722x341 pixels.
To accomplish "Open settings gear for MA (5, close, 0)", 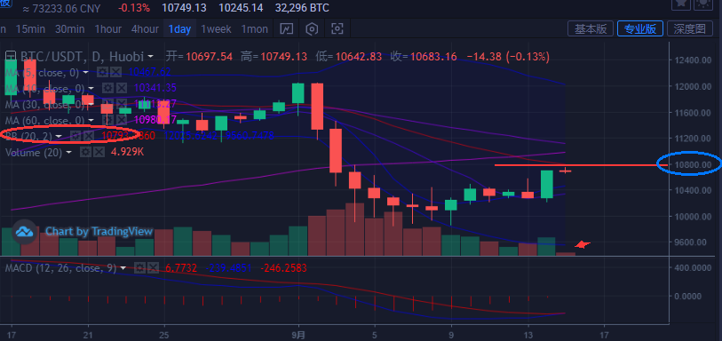I will [x=103, y=72].
